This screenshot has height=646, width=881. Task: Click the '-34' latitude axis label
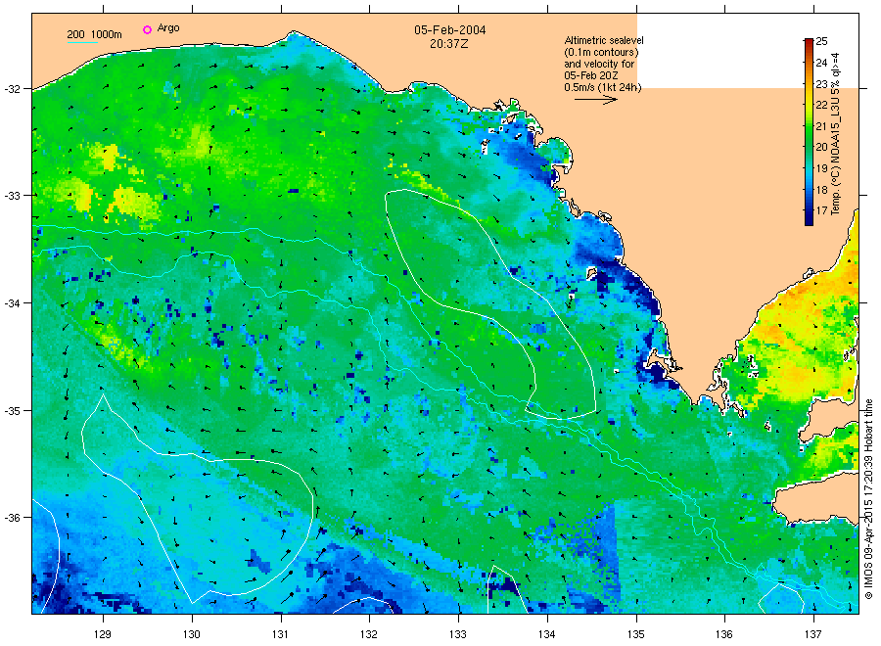click(x=12, y=303)
